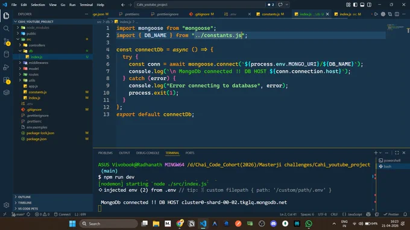
Task: Open the Explorer view in activity bar
Action: [6, 16]
